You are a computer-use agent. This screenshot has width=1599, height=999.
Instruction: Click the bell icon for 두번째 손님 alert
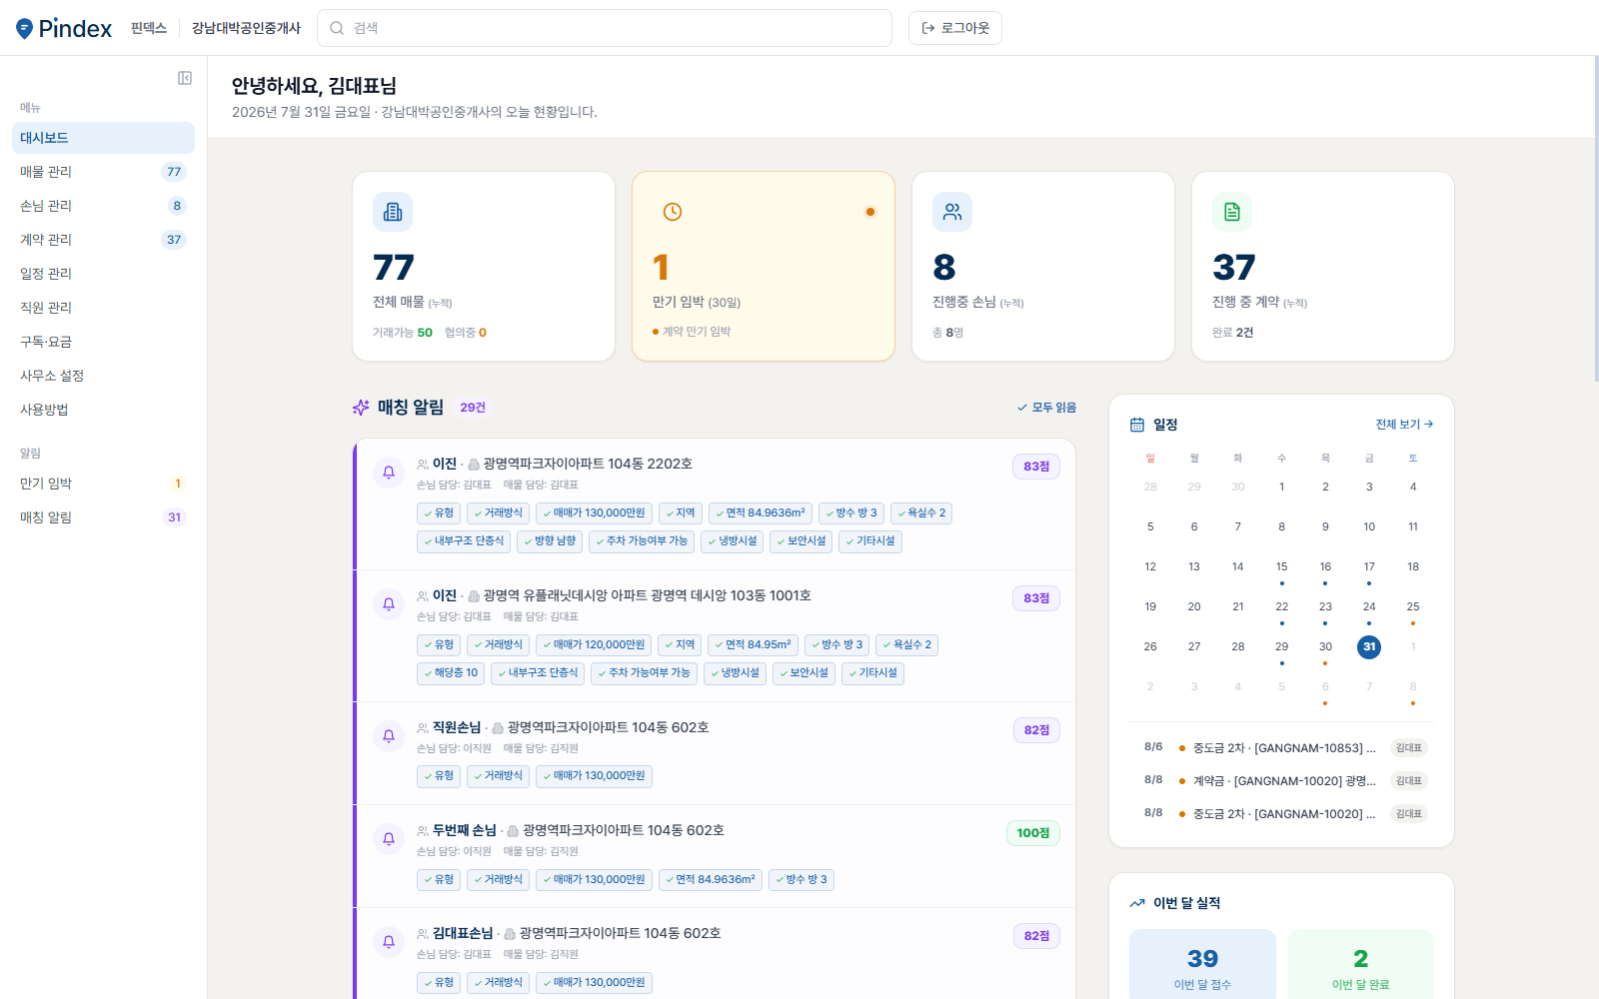(x=389, y=838)
